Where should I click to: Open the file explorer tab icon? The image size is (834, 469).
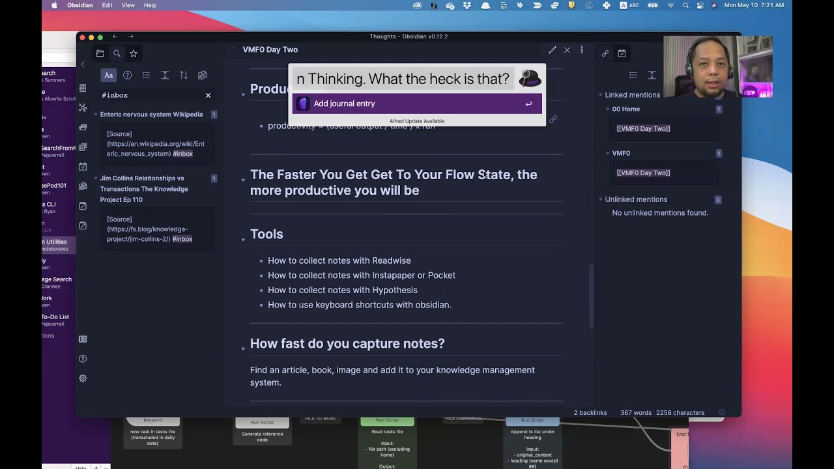tap(100, 53)
